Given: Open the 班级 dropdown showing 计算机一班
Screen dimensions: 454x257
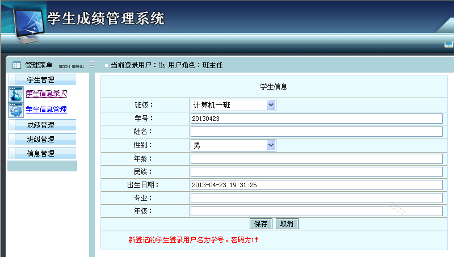Looking at the screenshot, I should coord(233,105).
